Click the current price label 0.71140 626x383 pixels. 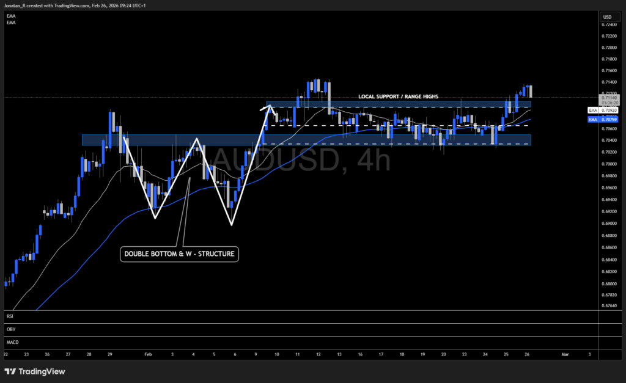tap(609, 97)
